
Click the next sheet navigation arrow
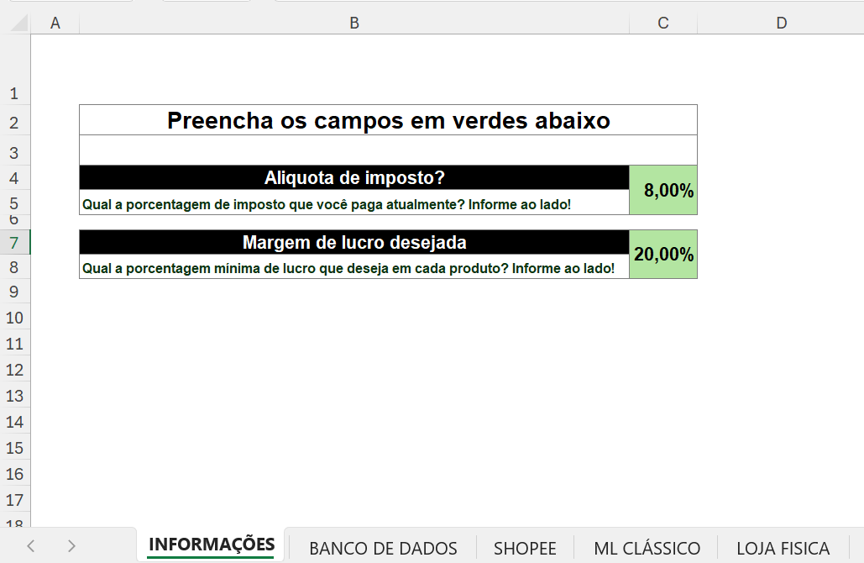72,546
